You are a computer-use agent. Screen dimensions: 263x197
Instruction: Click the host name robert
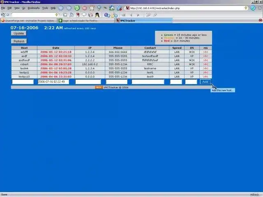pyautogui.click(x=24, y=64)
